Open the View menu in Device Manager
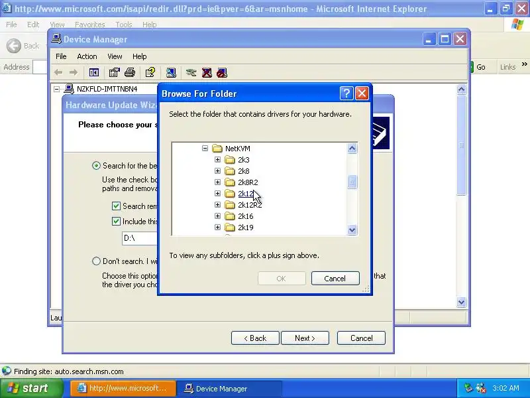 click(x=115, y=56)
